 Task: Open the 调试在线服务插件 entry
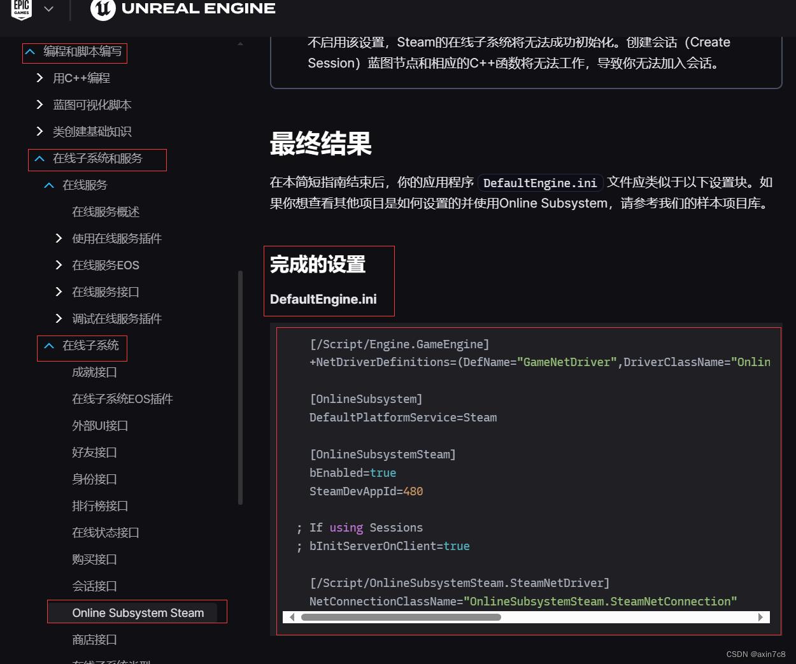pyautogui.click(x=117, y=319)
